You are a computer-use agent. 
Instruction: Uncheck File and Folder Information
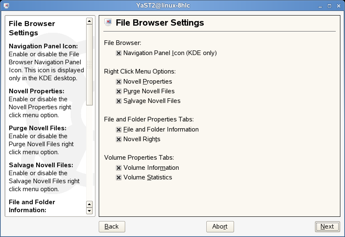pos(119,130)
